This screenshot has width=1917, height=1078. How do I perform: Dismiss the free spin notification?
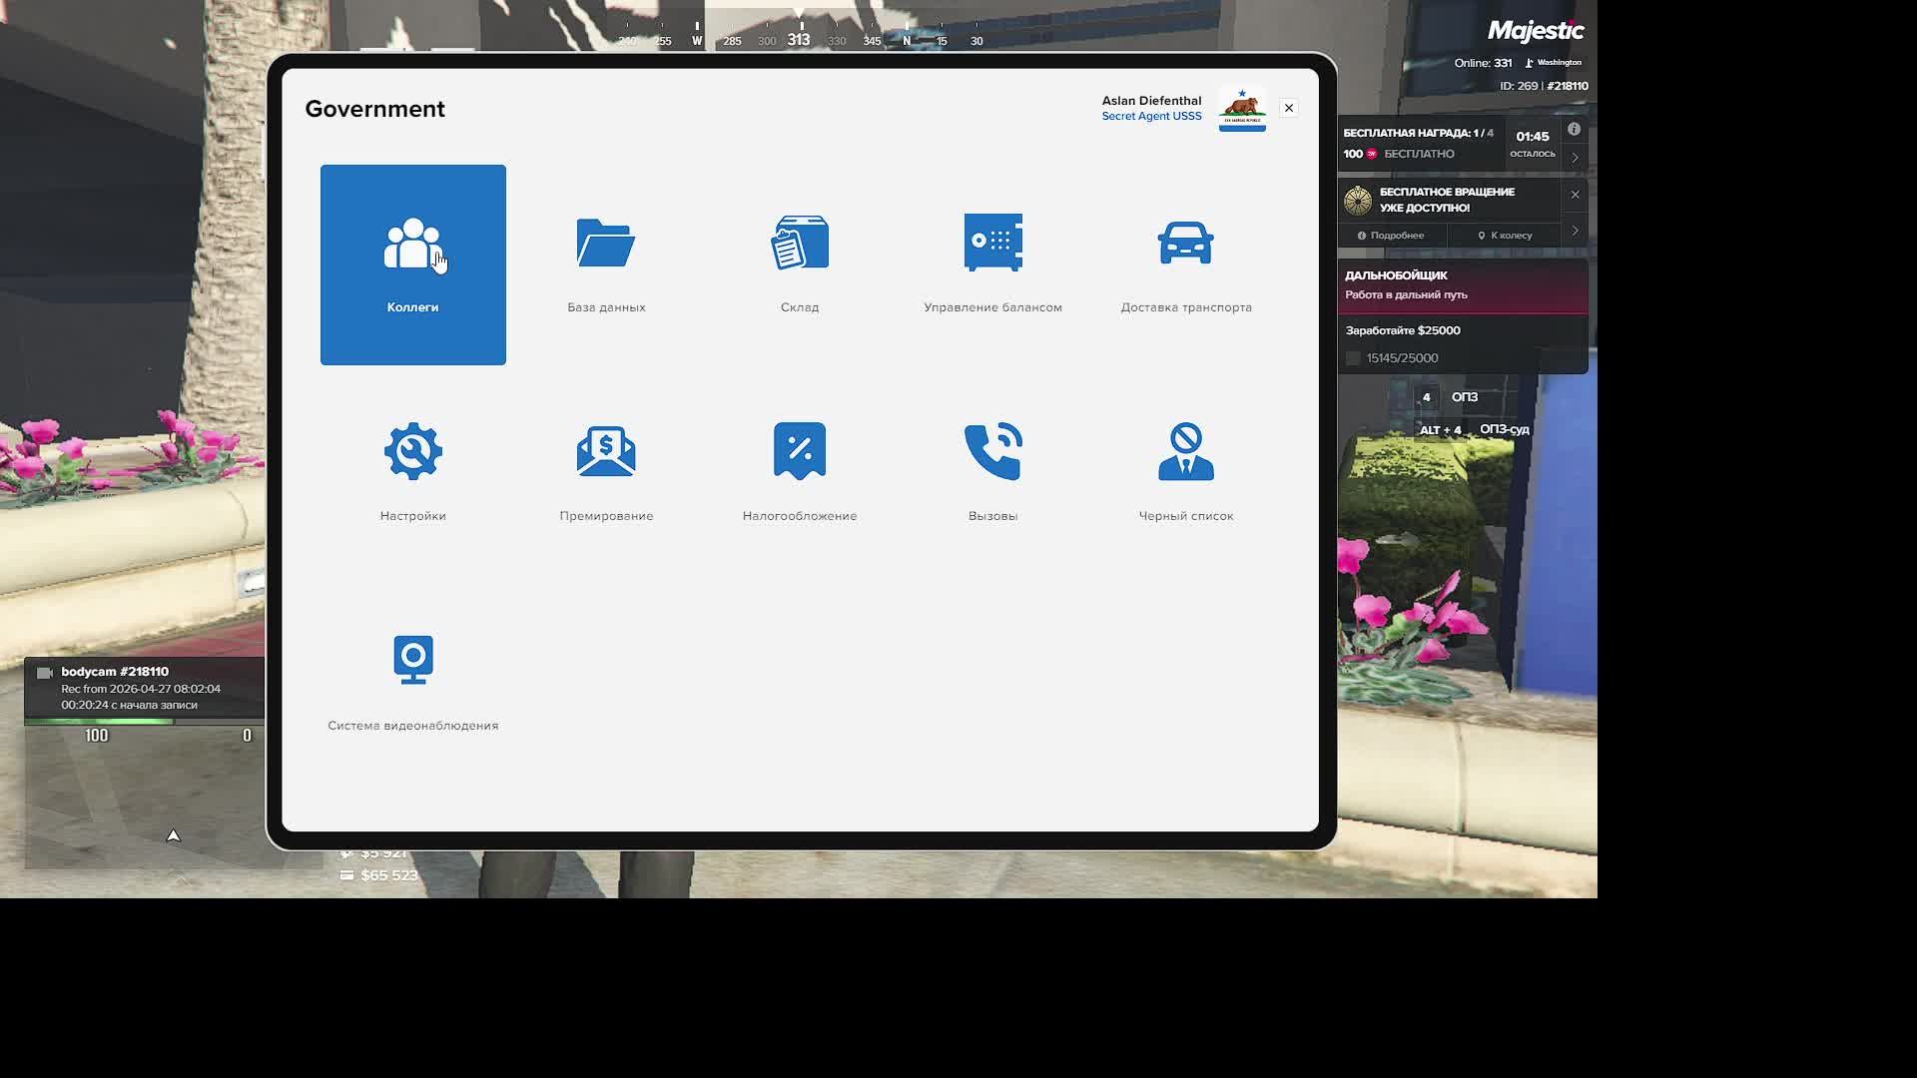pos(1575,195)
